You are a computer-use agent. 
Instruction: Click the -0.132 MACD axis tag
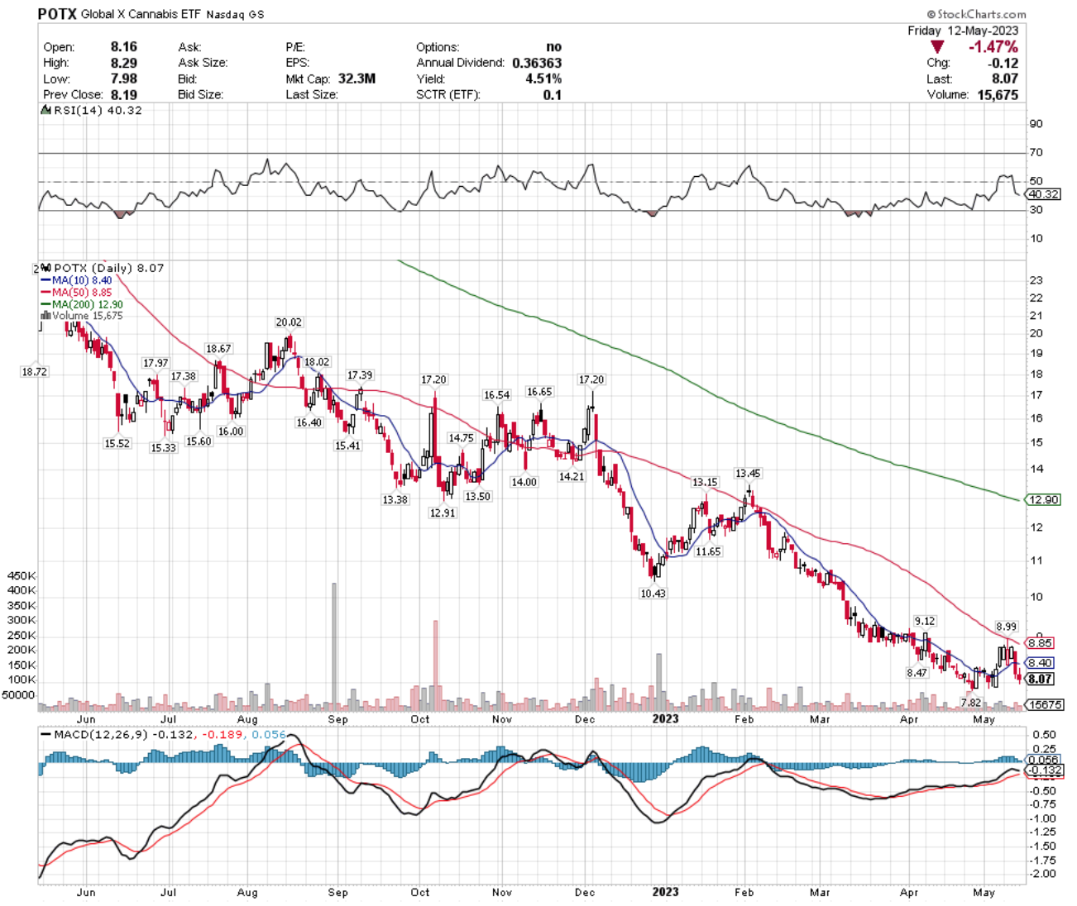[x=1044, y=770]
